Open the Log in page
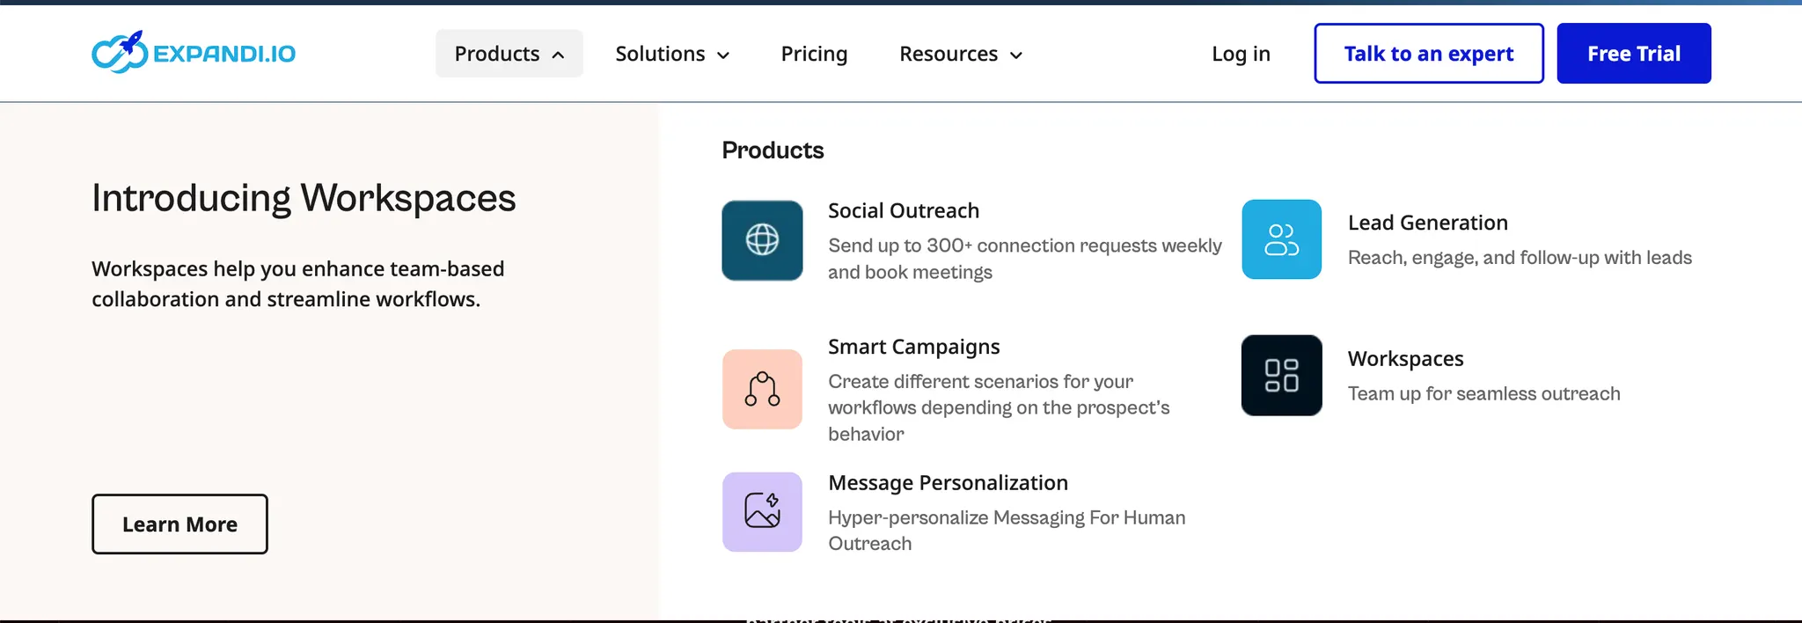The width and height of the screenshot is (1802, 623). (x=1241, y=54)
